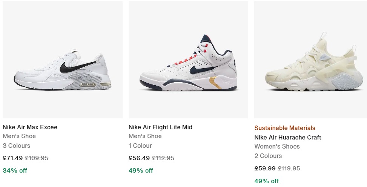The width and height of the screenshot is (367, 187).
Task: Click the £59.99 sale price
Action: (x=265, y=168)
